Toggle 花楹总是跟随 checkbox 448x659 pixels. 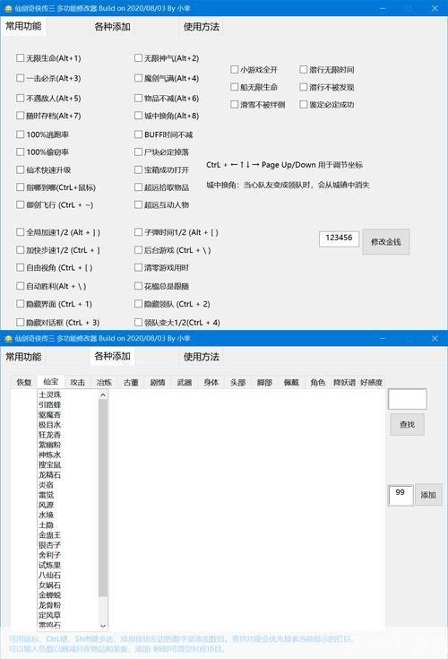pyautogui.click(x=138, y=286)
